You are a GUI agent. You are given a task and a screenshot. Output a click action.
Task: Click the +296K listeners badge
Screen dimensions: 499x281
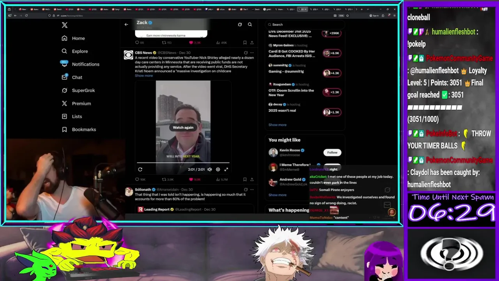[332, 33]
